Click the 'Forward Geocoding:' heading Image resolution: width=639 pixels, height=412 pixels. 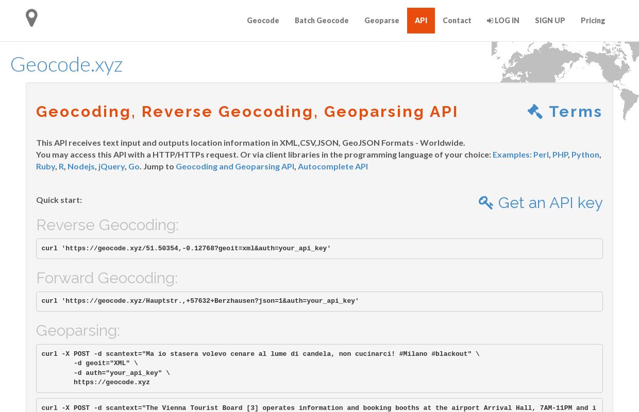coord(107,278)
